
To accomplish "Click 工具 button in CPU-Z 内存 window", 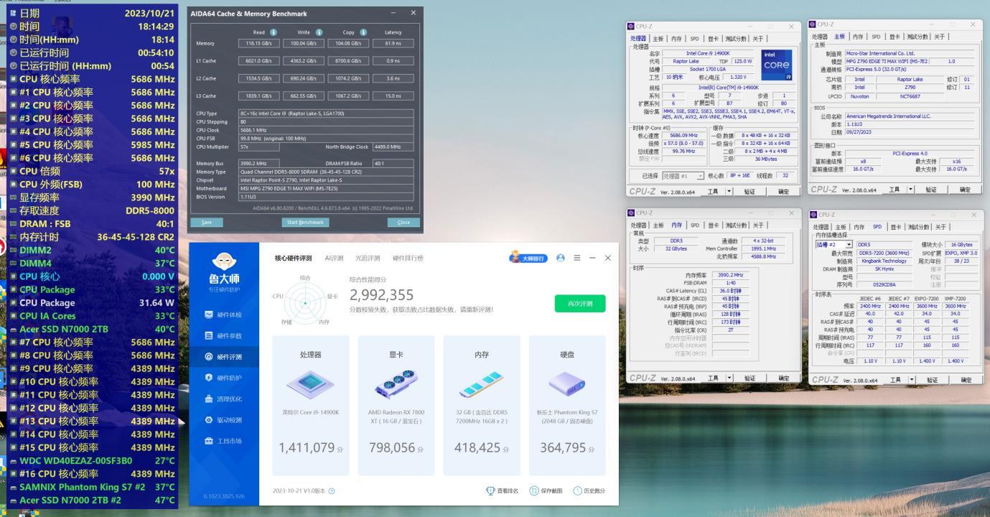I will (712, 378).
